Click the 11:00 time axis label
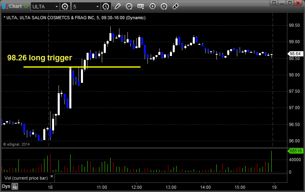 [x=102, y=187]
